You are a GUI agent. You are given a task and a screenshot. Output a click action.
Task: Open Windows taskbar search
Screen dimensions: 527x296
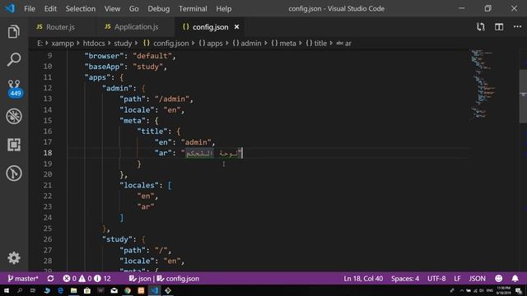coord(20,290)
